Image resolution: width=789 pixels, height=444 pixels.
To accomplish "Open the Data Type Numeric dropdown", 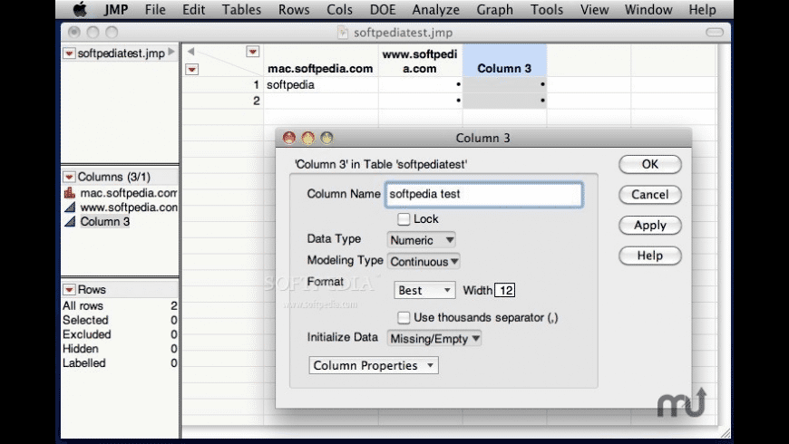I will tap(422, 240).
